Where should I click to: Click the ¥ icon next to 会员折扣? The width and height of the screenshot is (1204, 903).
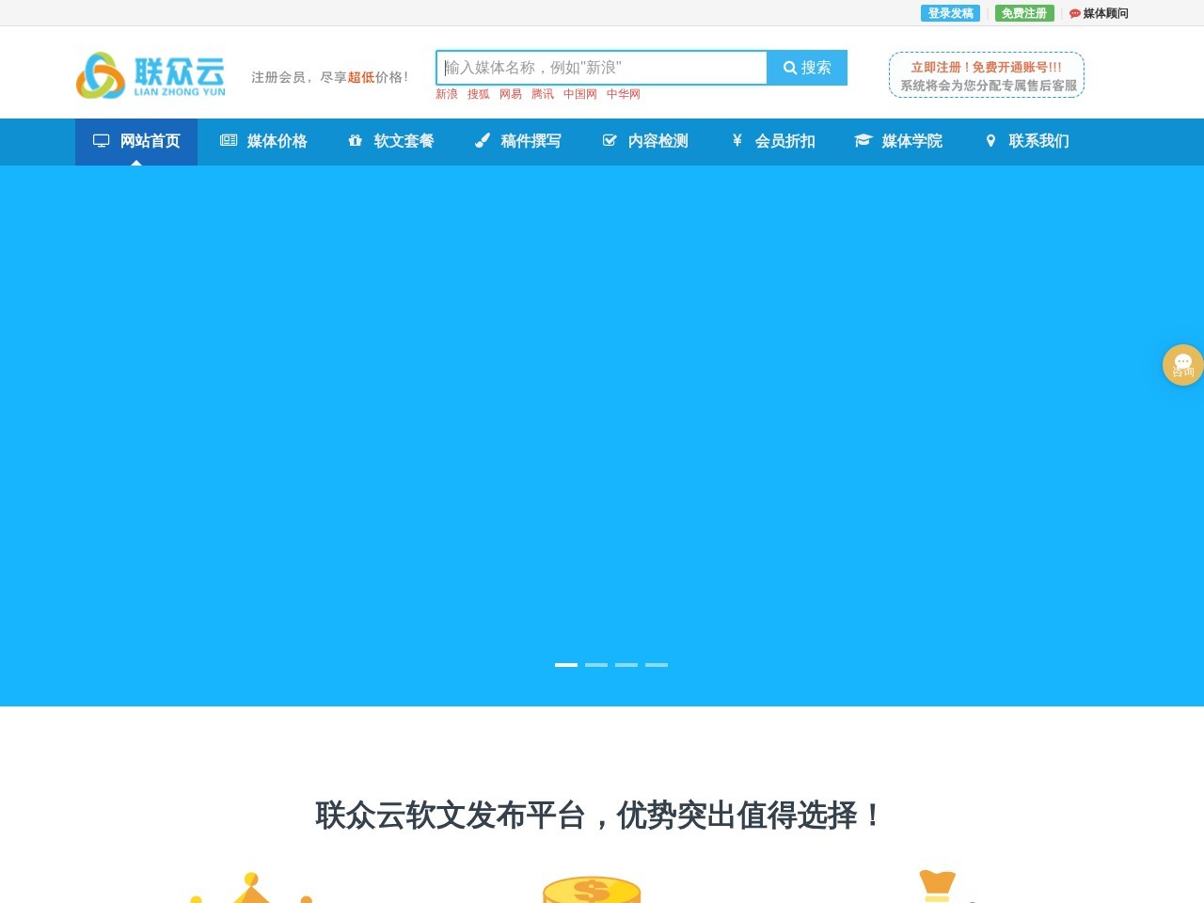click(x=737, y=139)
